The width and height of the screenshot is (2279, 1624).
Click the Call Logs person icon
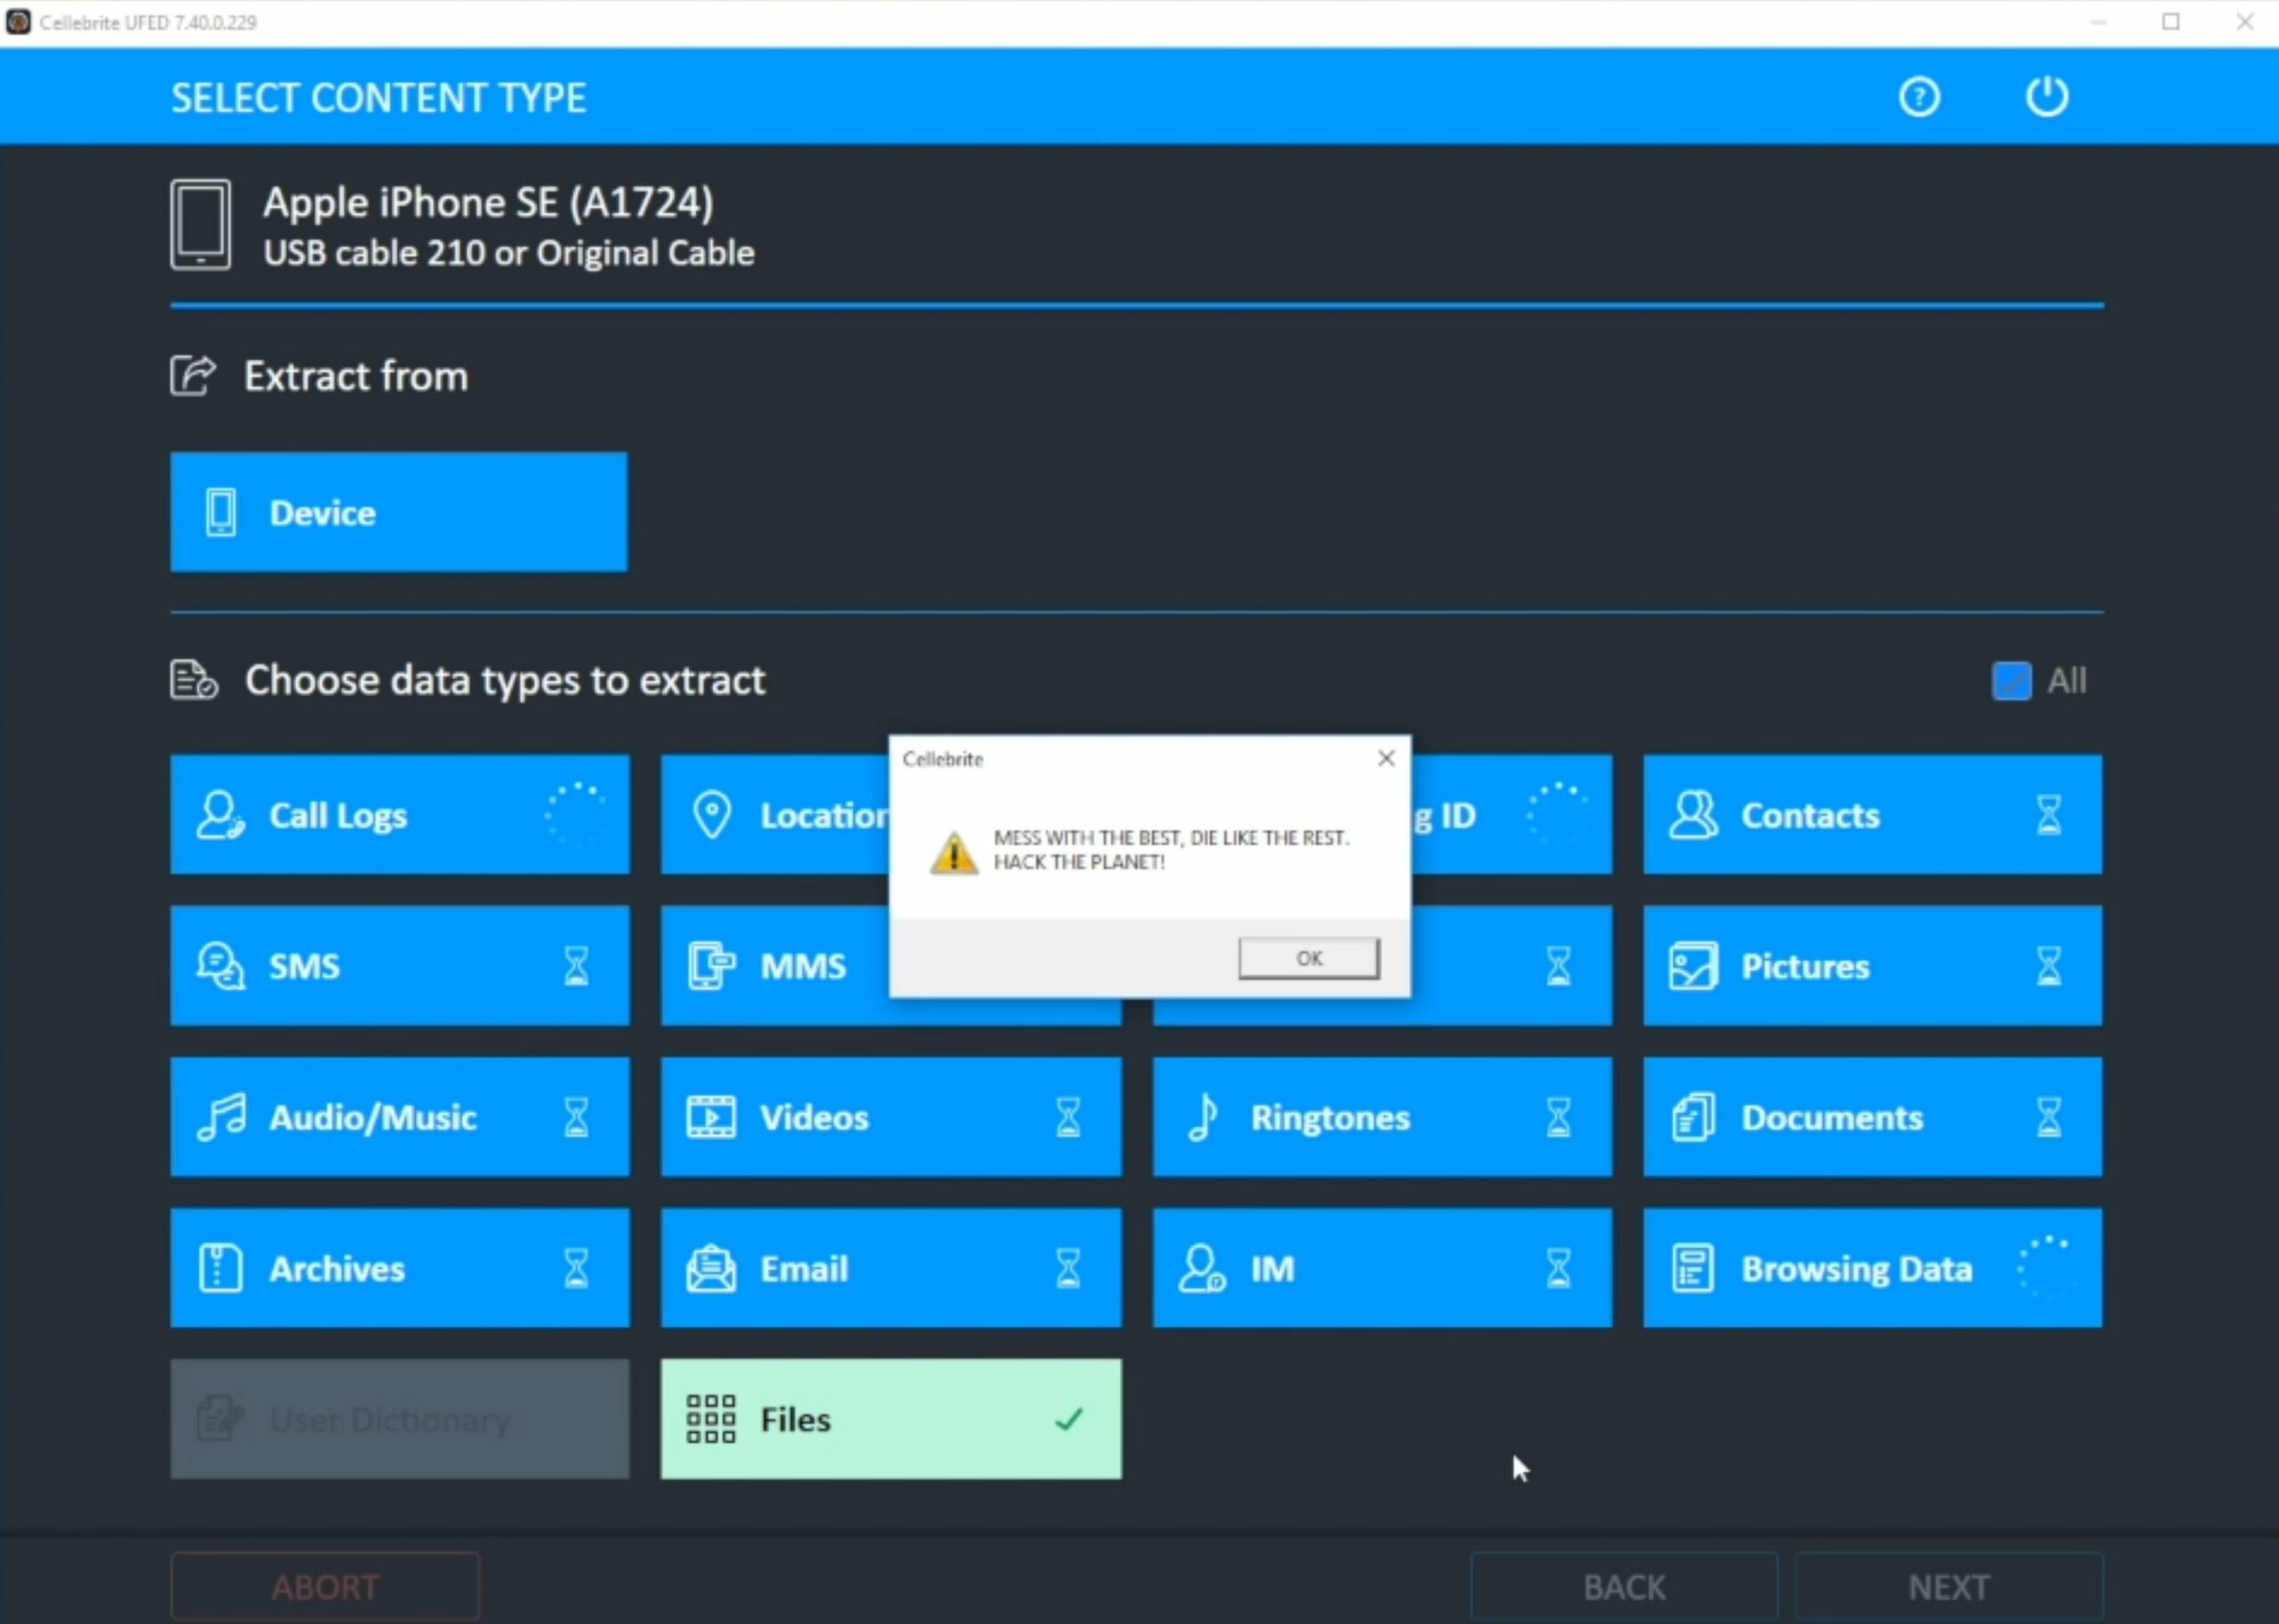(x=219, y=815)
